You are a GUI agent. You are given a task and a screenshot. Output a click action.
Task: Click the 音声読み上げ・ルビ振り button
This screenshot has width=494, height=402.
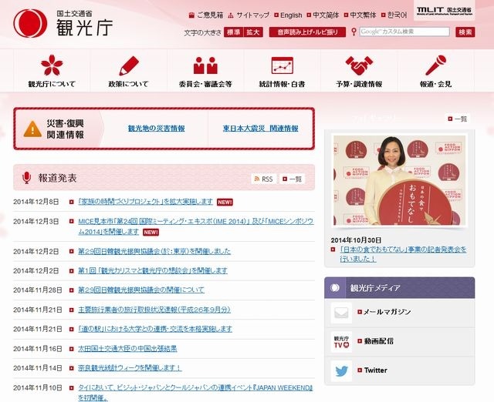[x=307, y=32]
